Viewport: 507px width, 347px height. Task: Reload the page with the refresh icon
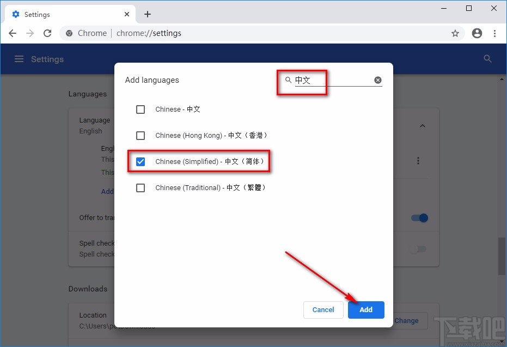click(x=47, y=33)
